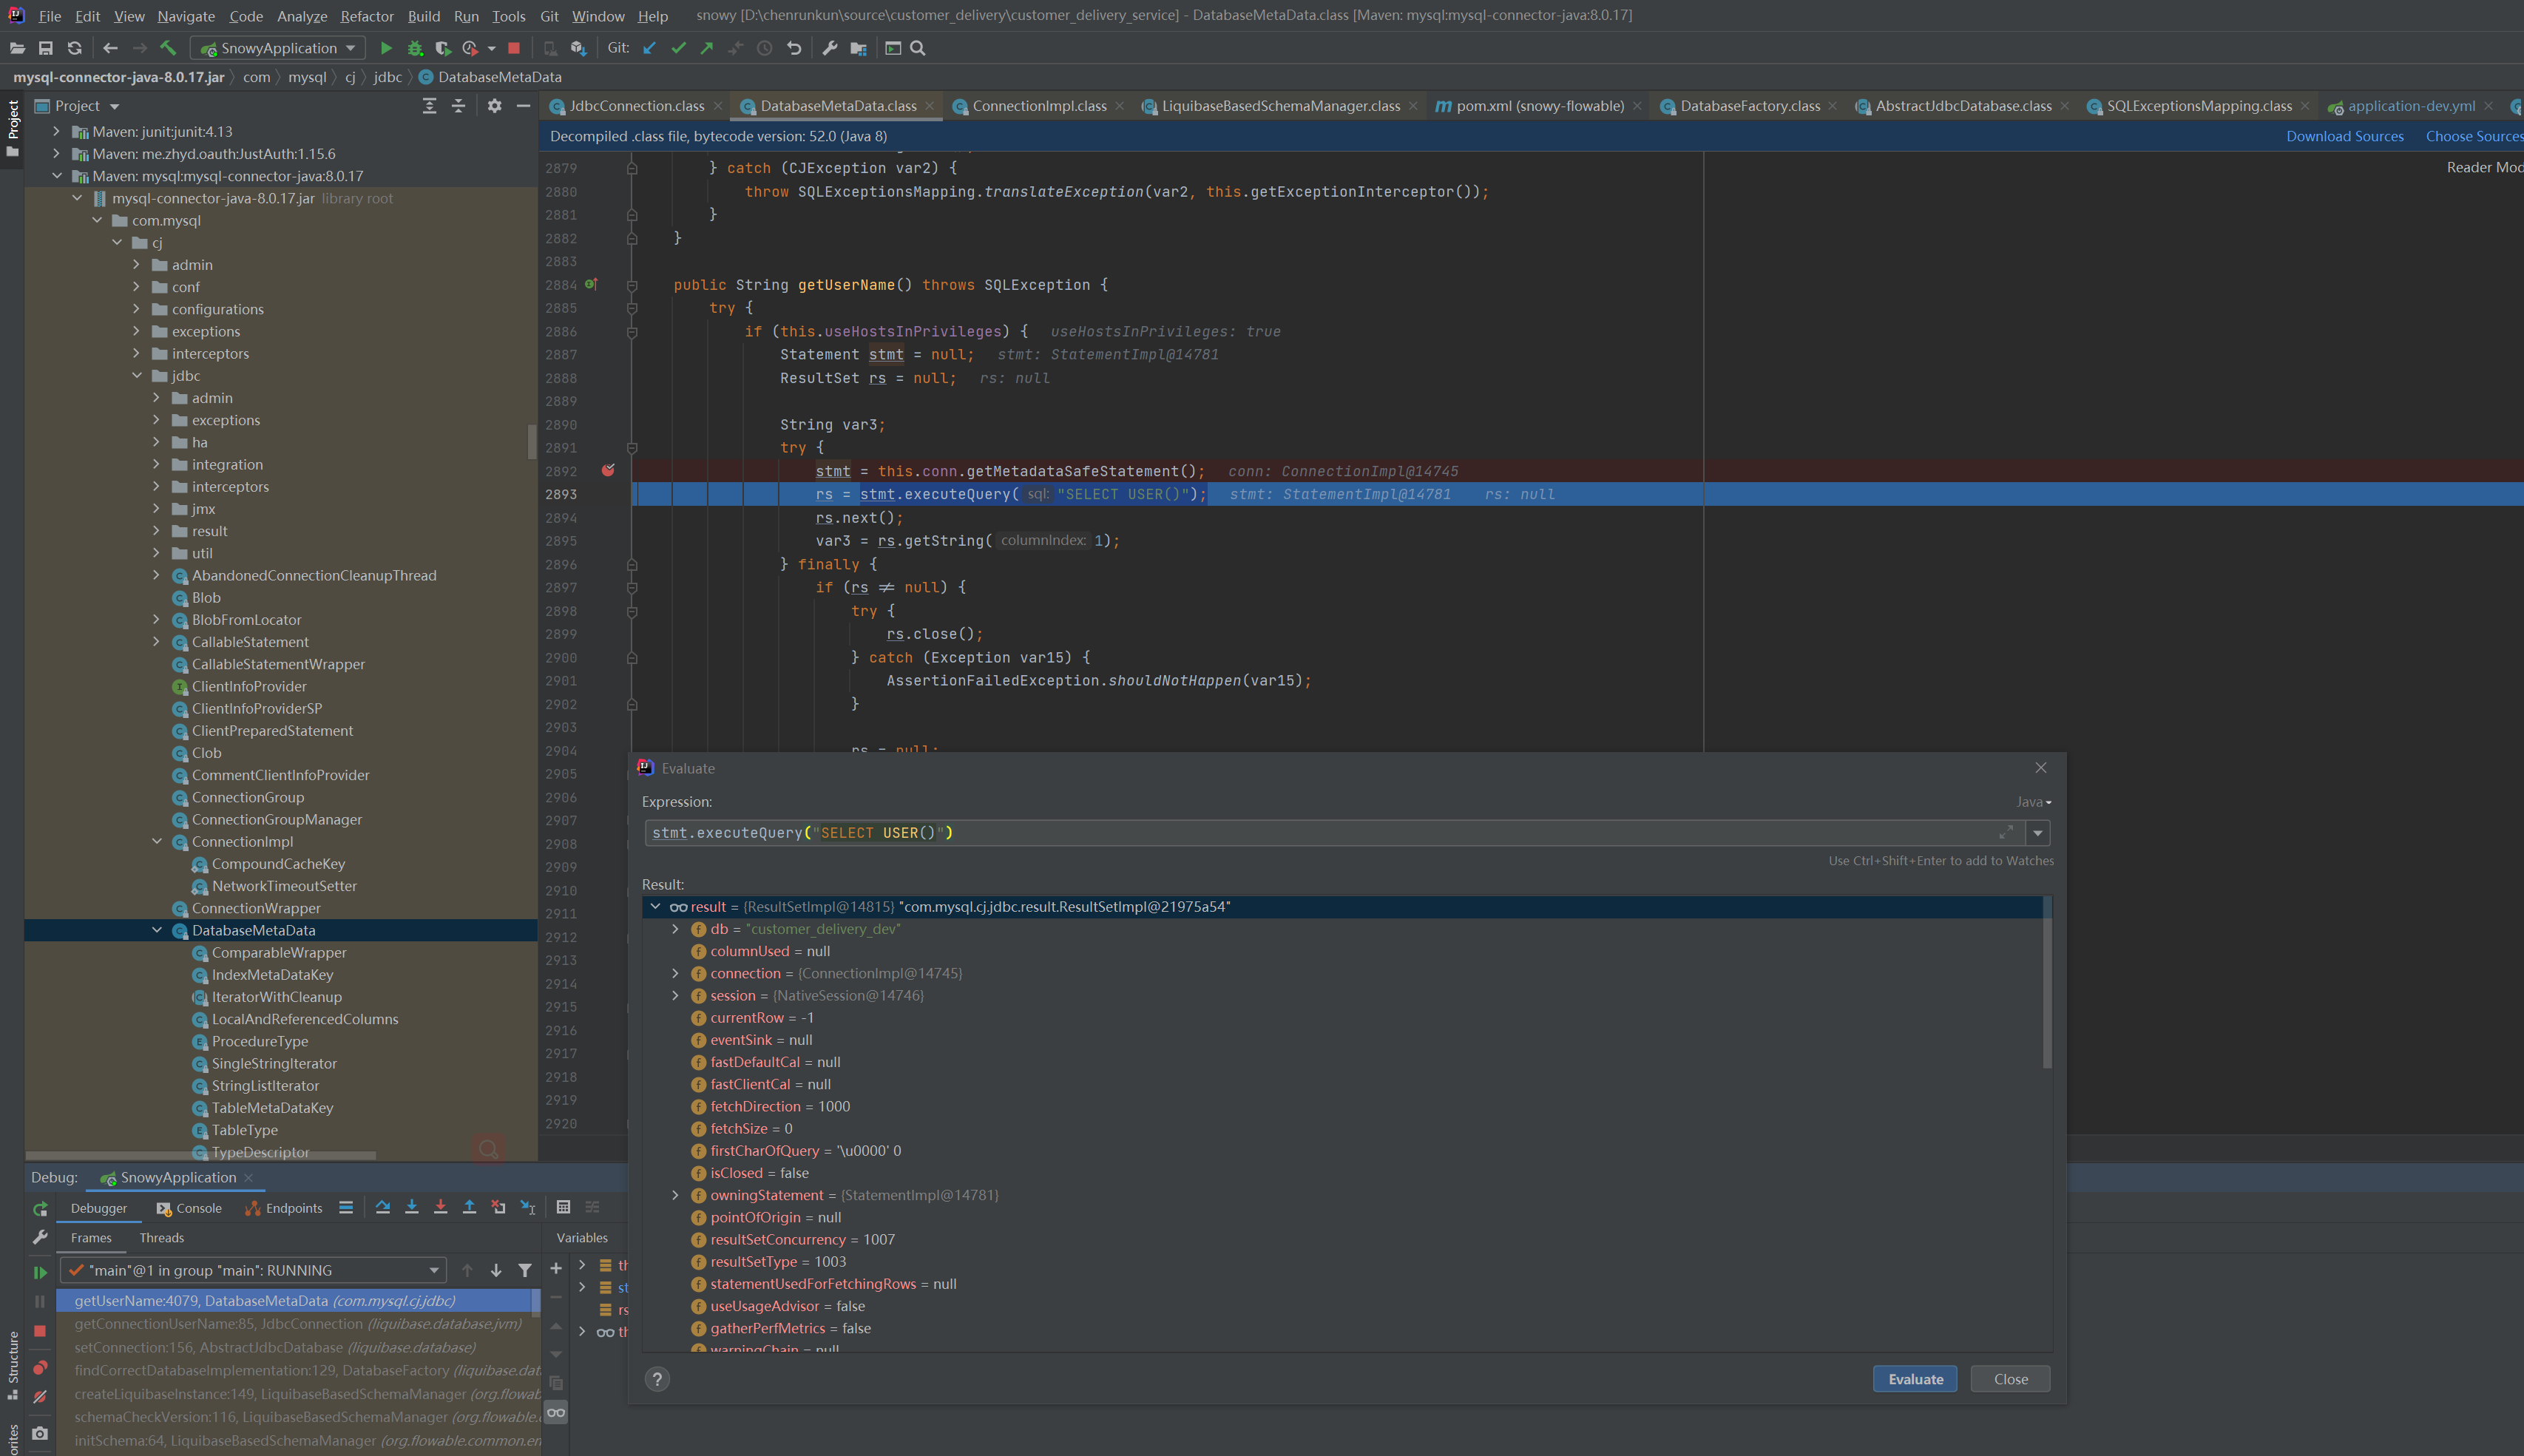Switch to the ConnectionImpl.class editor tab

[1038, 106]
